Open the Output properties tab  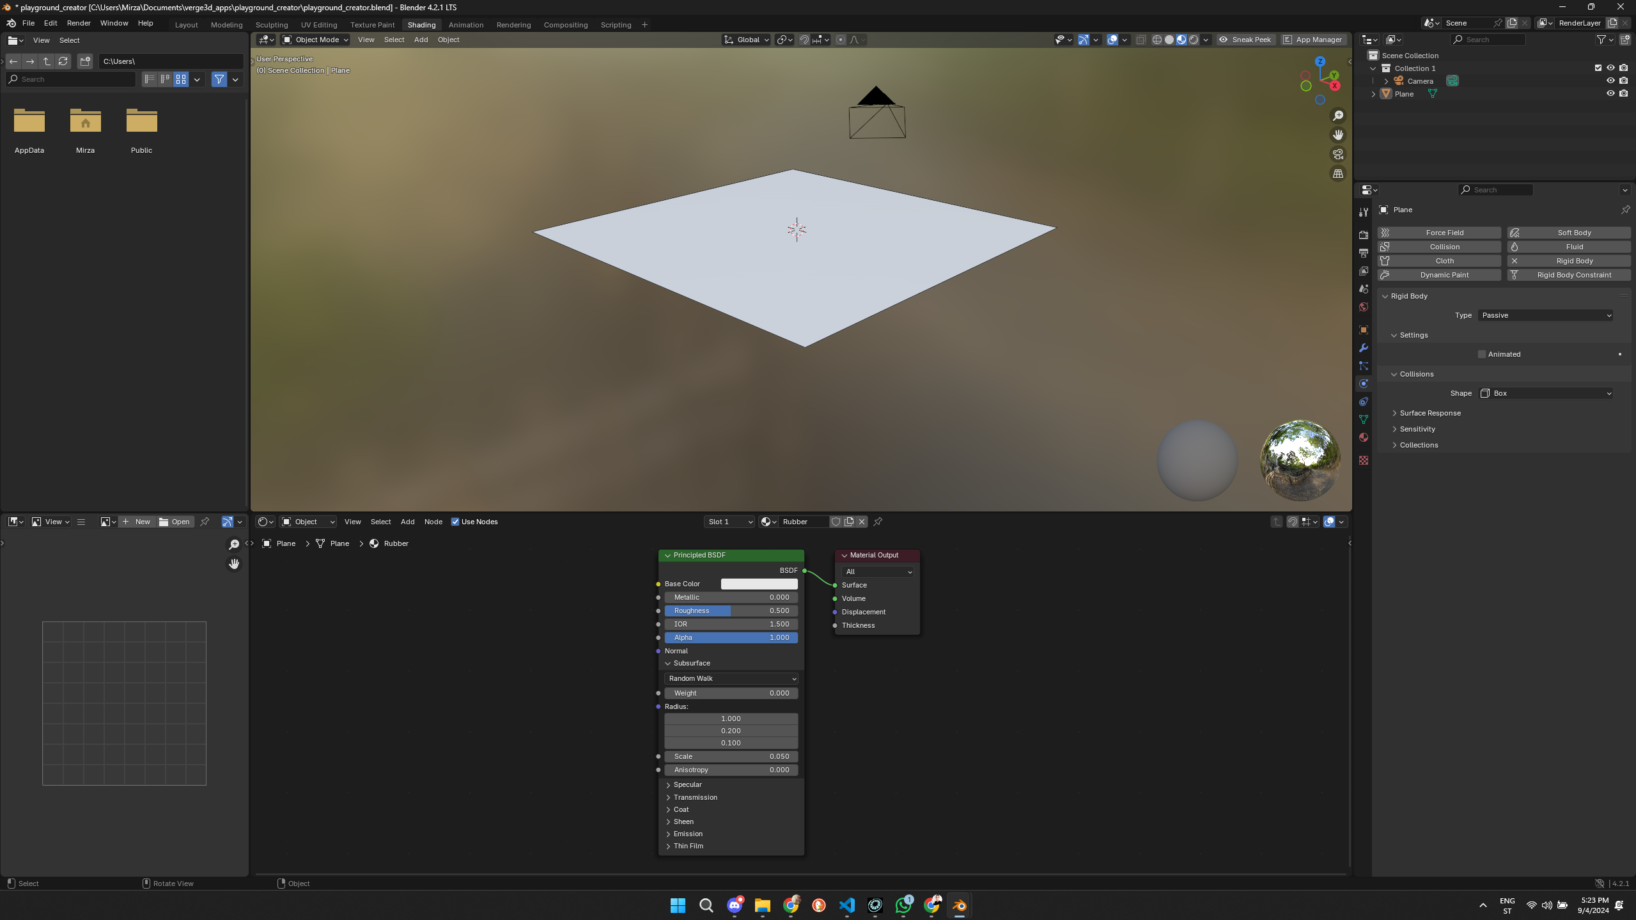pyautogui.click(x=1364, y=253)
